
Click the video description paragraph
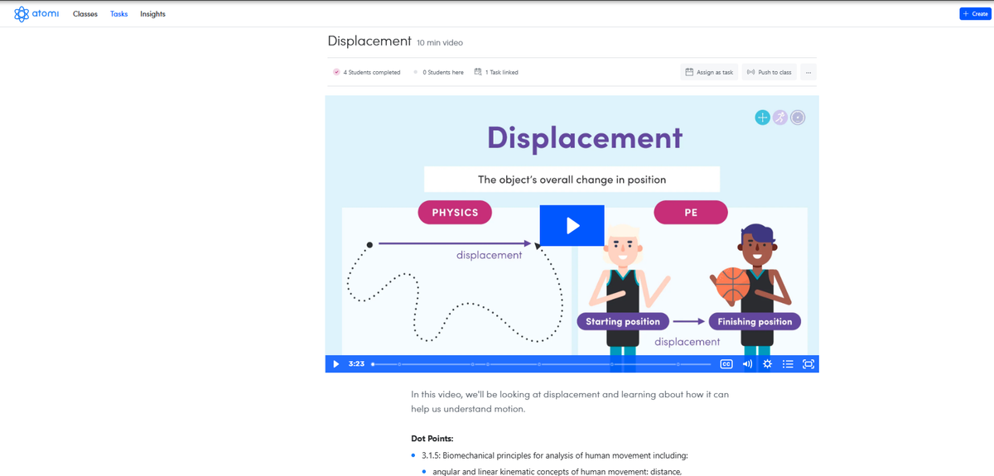pyautogui.click(x=570, y=401)
